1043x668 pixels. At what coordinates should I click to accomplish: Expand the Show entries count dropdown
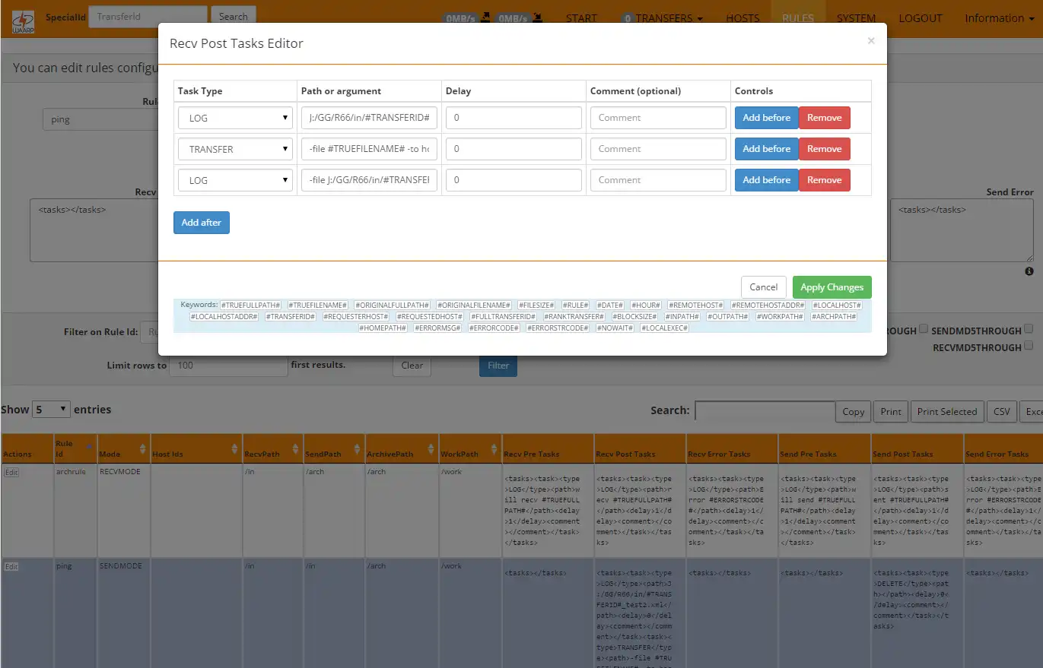[51, 409]
